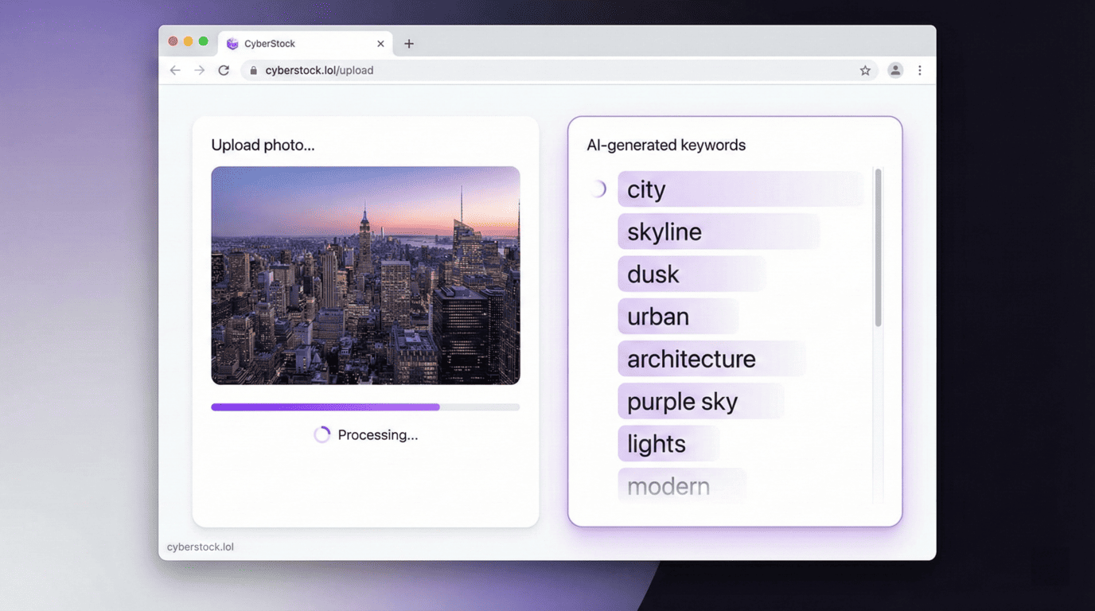Select the CyberStock browser tab
This screenshot has width=1095, height=611.
tap(306, 44)
